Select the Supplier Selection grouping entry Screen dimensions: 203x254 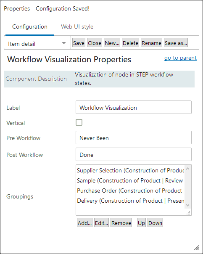pyautogui.click(x=130, y=170)
